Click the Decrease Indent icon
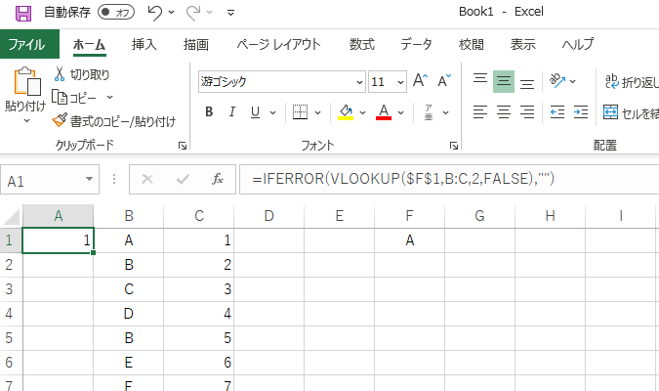Viewport: 659px width, 391px height. [557, 112]
